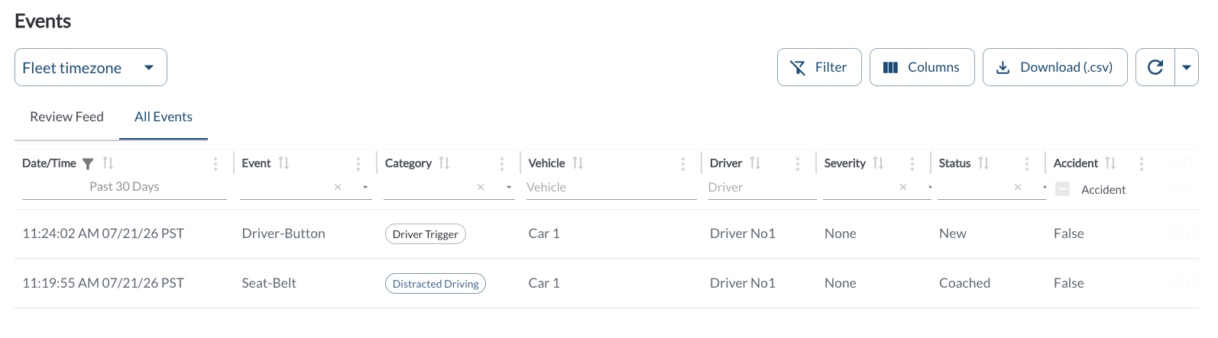Sort by the Category column arrows
This screenshot has height=338, width=1218.
click(444, 163)
